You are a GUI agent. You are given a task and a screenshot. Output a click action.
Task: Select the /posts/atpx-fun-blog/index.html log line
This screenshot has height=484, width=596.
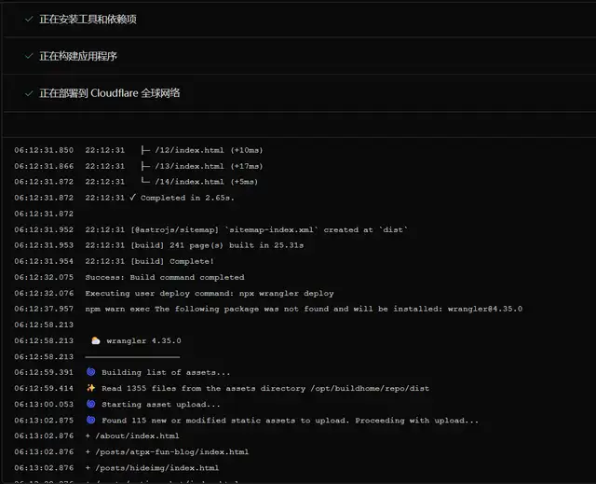coord(167,452)
